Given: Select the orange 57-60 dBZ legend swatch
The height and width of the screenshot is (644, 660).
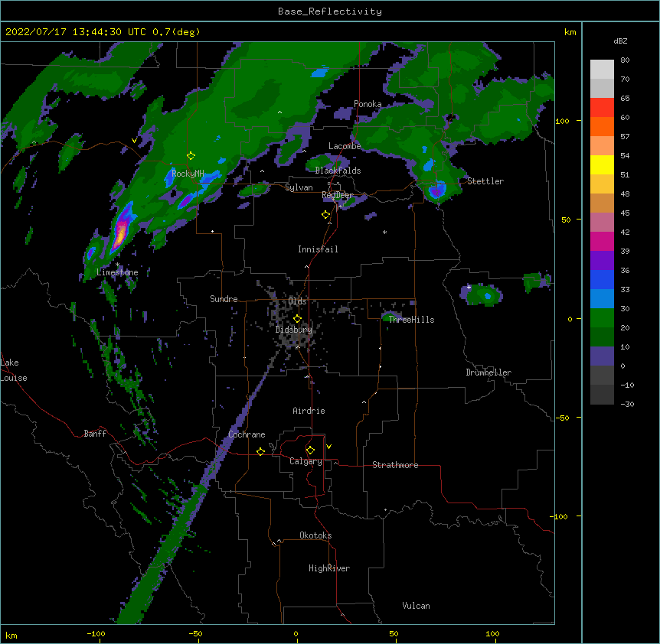Looking at the screenshot, I should click(602, 127).
